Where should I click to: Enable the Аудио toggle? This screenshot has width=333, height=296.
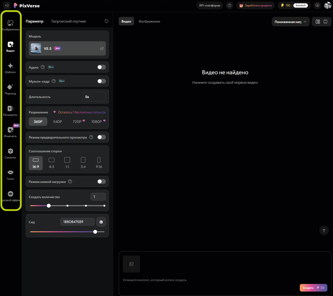pos(101,67)
